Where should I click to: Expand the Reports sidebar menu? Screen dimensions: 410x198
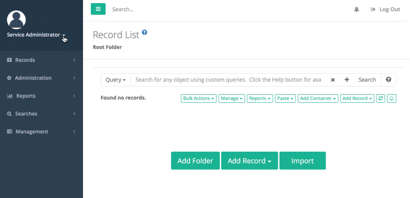tap(42, 96)
